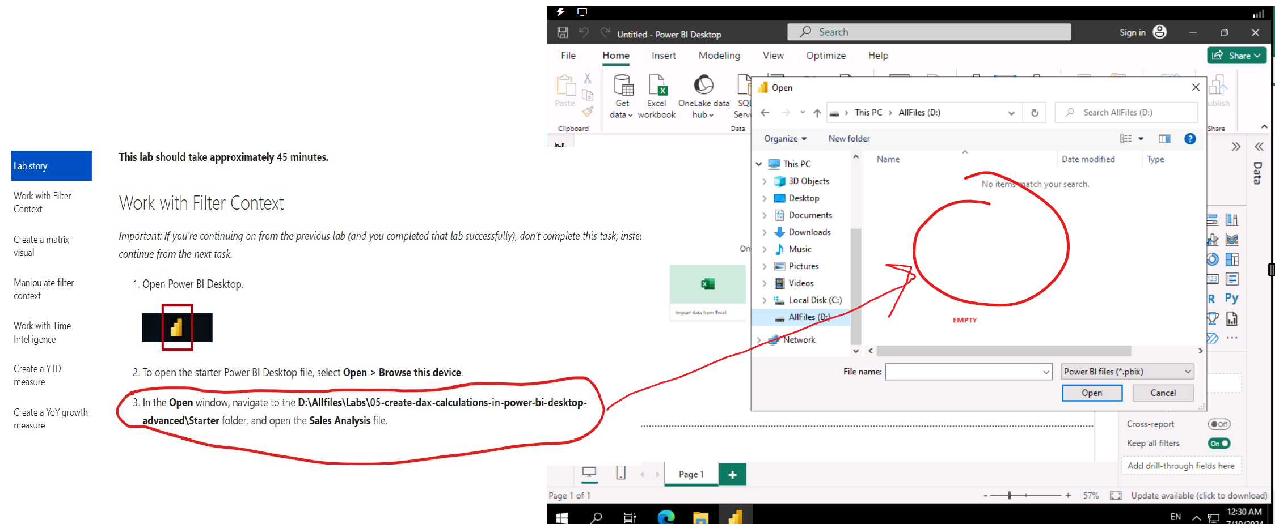Select the Paginated report visual icon
The image size is (1275, 524).
pyautogui.click(x=1231, y=319)
